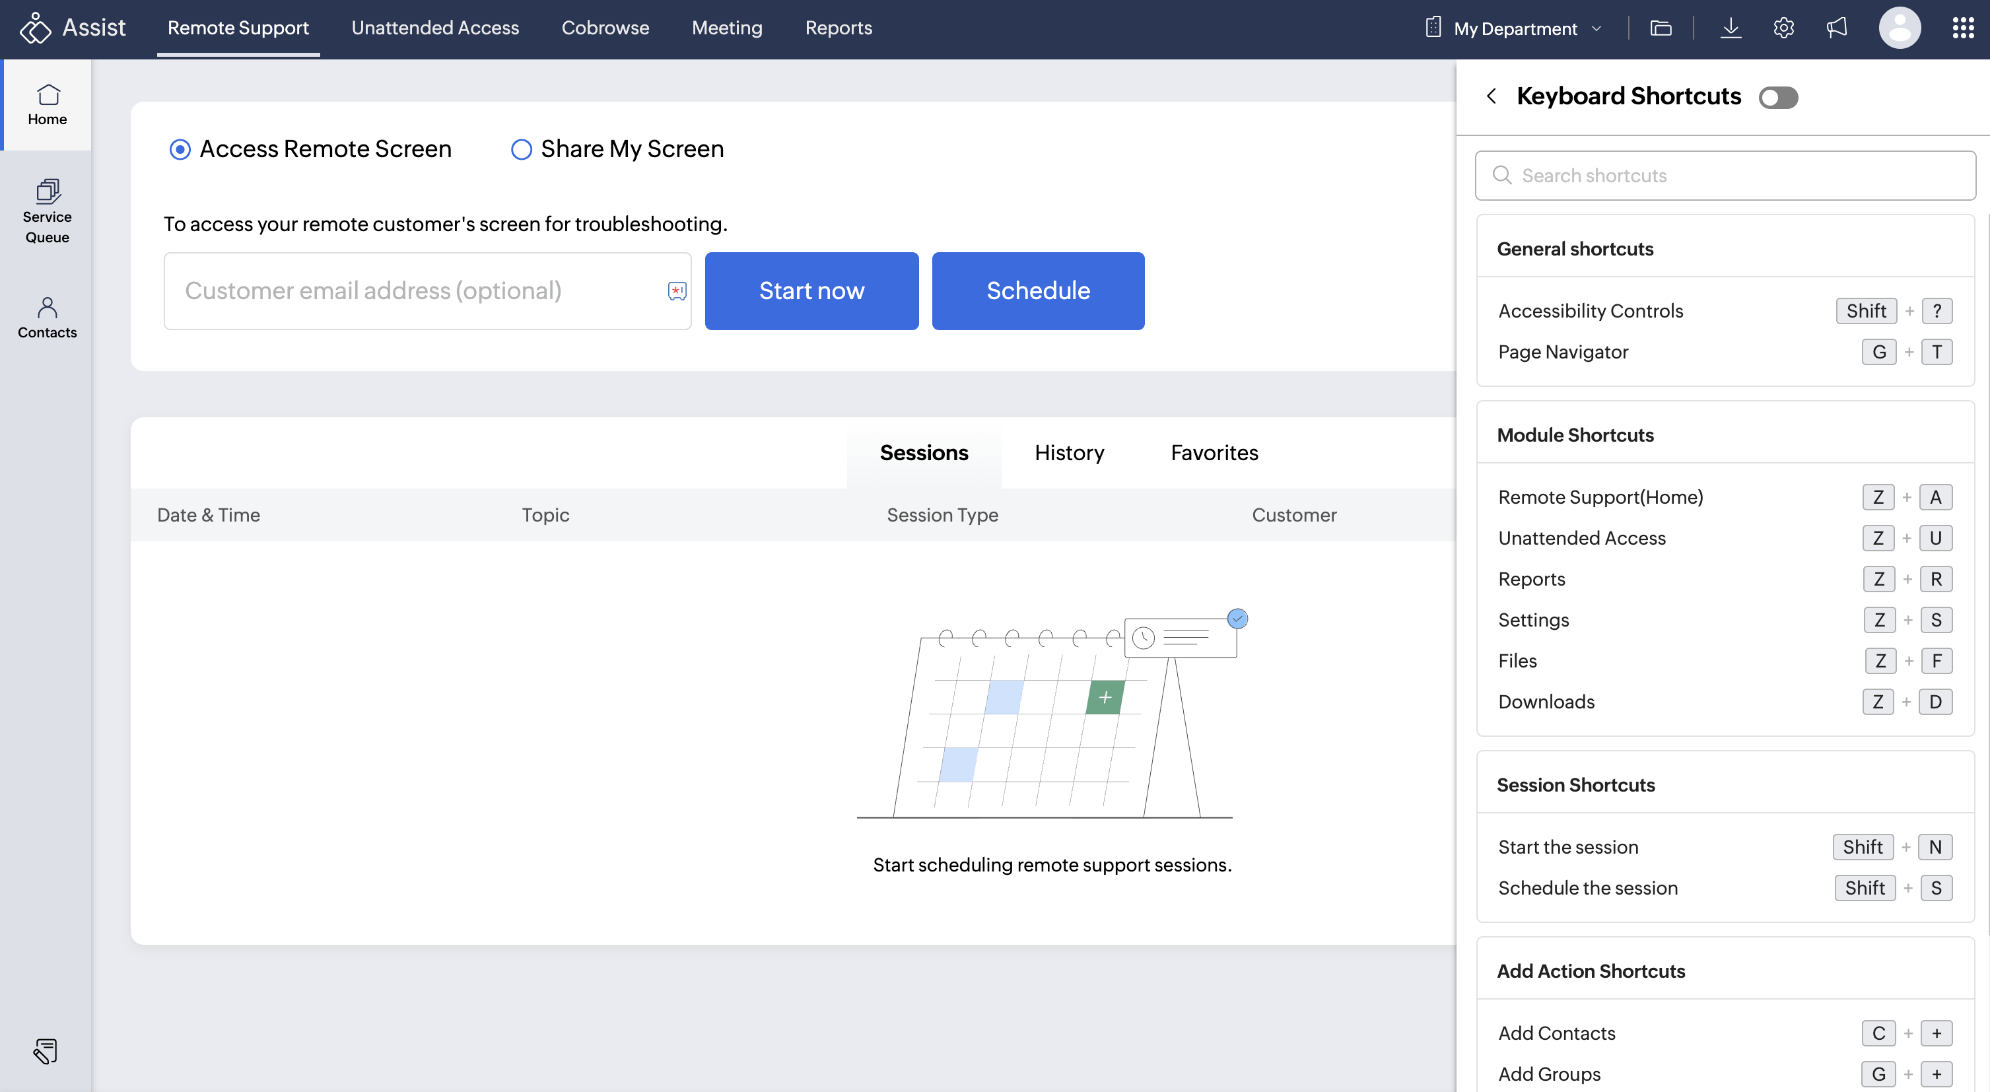The height and width of the screenshot is (1092, 1990).
Task: Select Access Remote Screen radio option
Action: [180, 149]
